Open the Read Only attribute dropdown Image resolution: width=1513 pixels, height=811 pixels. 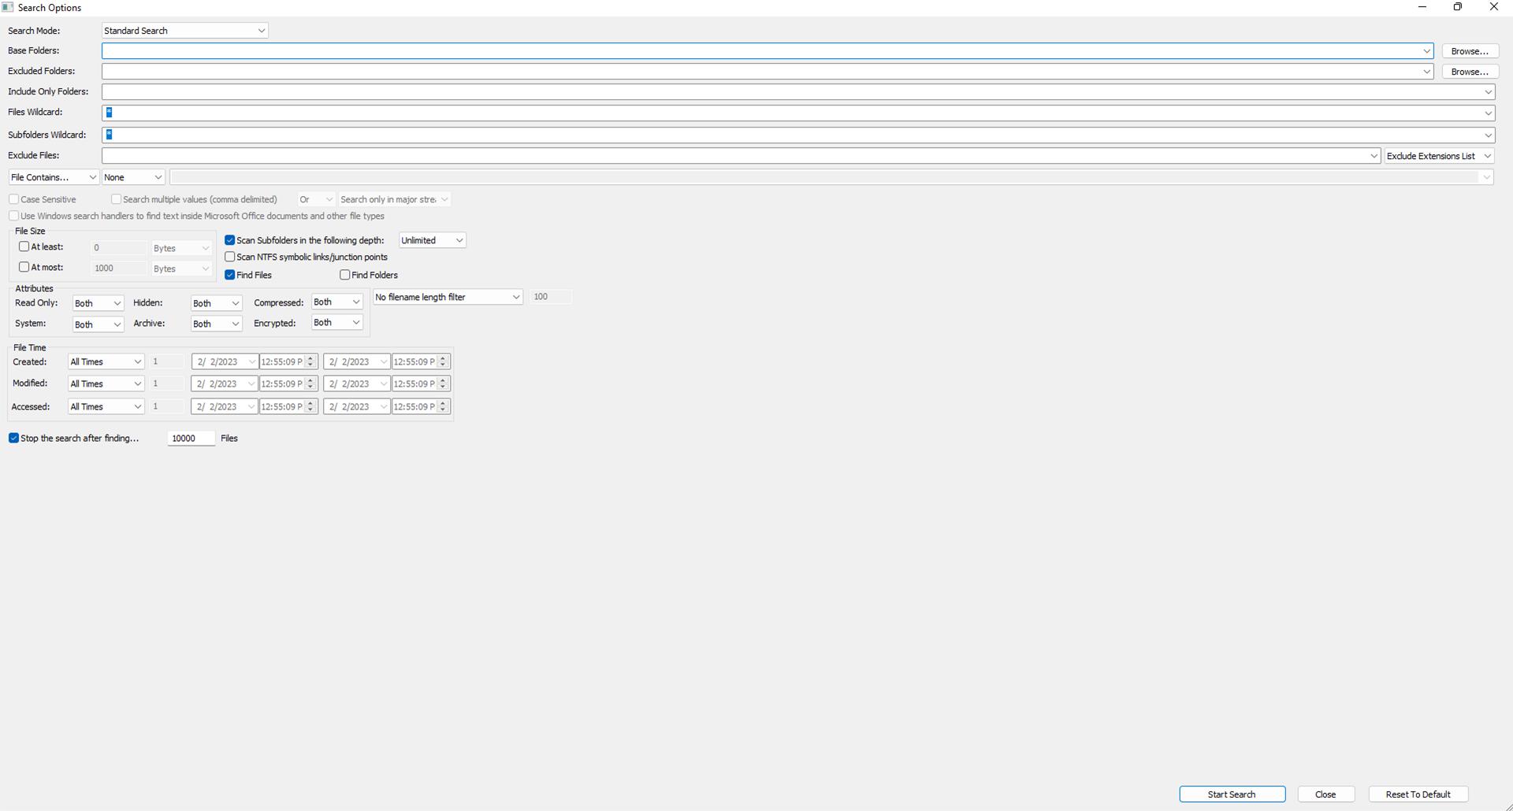(x=98, y=303)
